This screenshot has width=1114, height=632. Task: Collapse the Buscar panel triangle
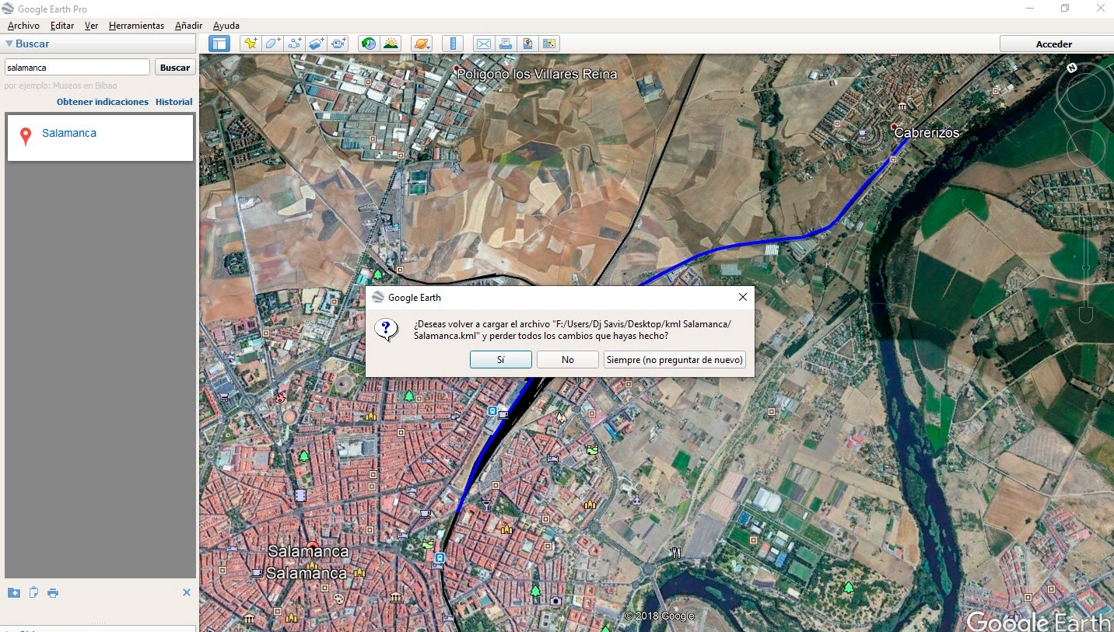click(9, 44)
